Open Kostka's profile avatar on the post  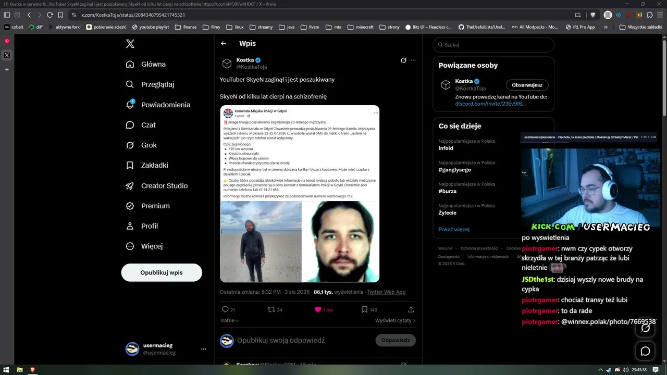point(227,64)
